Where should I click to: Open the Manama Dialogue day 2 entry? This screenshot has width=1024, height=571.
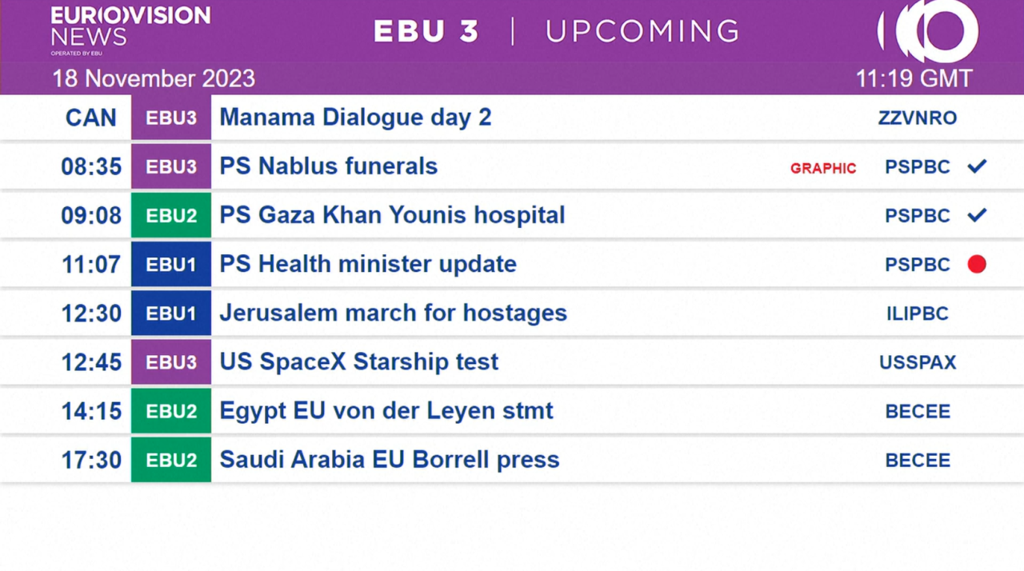tap(355, 118)
